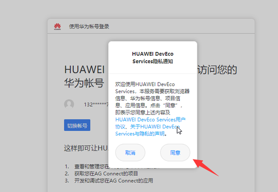Click the 欢迎使用HUAWEI DevEco privacy notice paragraph
278x192 pixels.
coord(152,109)
